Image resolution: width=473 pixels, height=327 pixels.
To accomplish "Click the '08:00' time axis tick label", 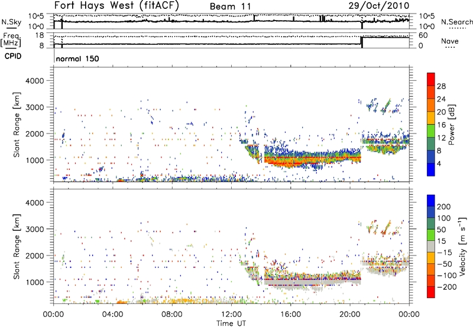I will click(172, 315).
